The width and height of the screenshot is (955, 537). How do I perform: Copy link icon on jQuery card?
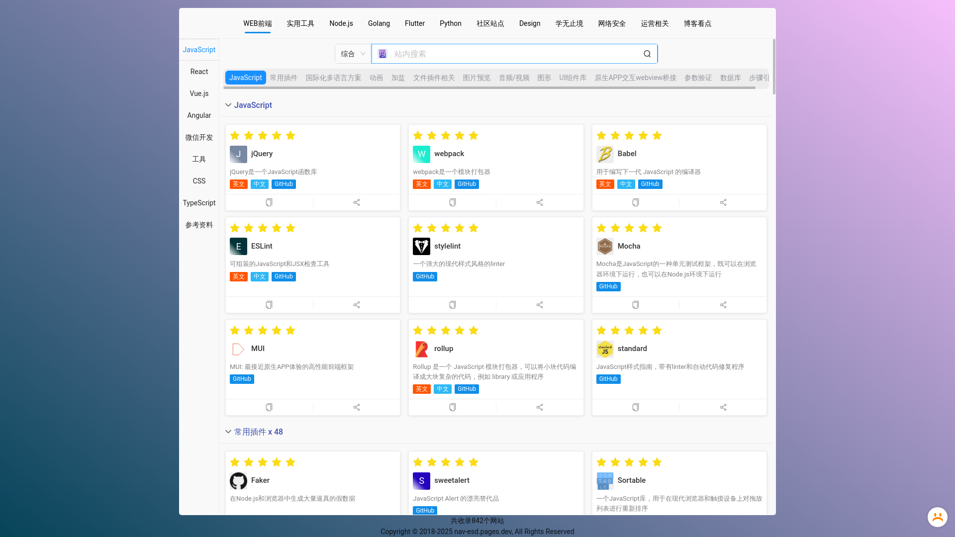269,202
